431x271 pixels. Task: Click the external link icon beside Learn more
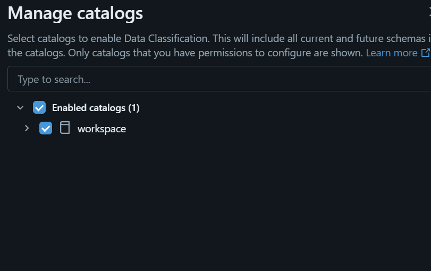[x=425, y=53]
